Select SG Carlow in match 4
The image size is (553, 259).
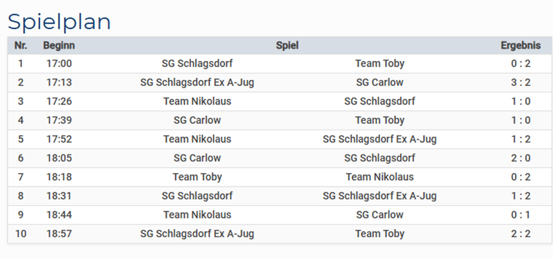click(197, 120)
